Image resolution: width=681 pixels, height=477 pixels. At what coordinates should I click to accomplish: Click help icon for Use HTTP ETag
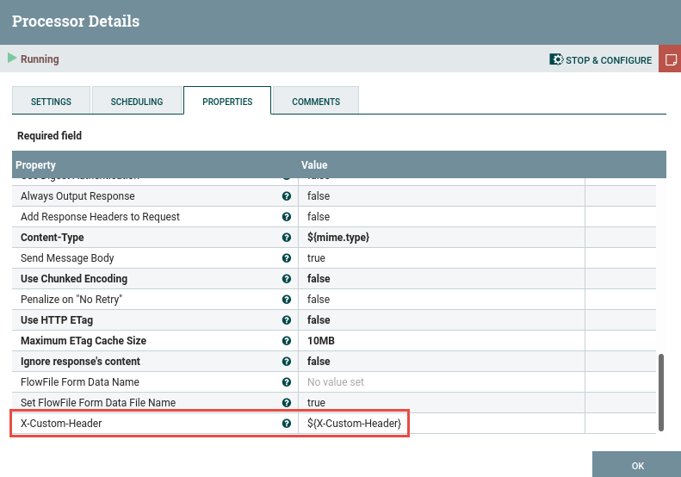click(287, 320)
